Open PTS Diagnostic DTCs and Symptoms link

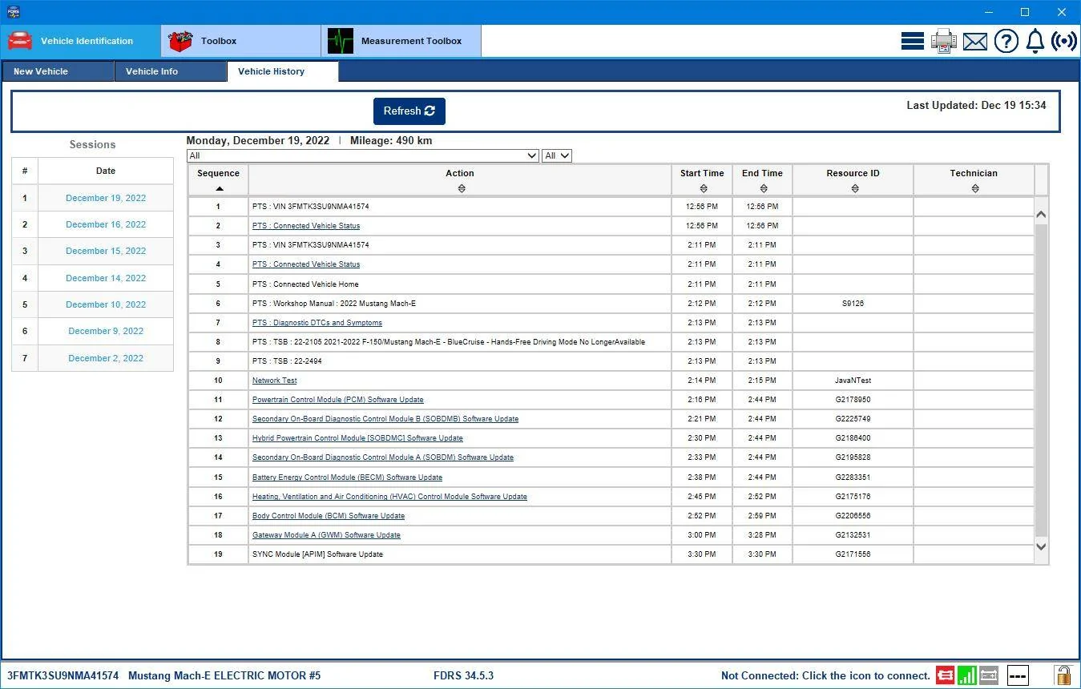(317, 323)
